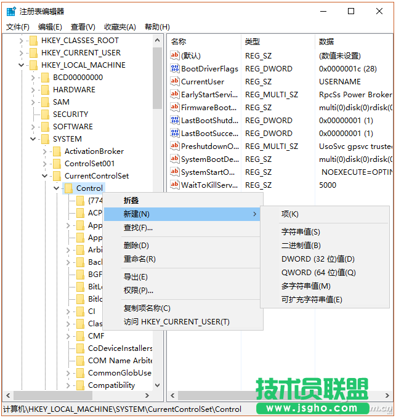Collapse the CurrentControlSet key
This screenshot has width=396, height=418.
click(x=45, y=176)
